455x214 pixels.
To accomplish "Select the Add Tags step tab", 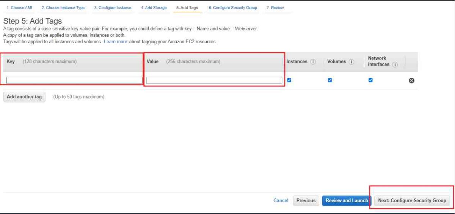I will click(187, 8).
